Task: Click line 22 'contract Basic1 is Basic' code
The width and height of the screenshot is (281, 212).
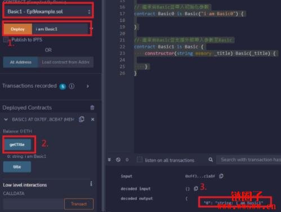Action: click(x=168, y=47)
